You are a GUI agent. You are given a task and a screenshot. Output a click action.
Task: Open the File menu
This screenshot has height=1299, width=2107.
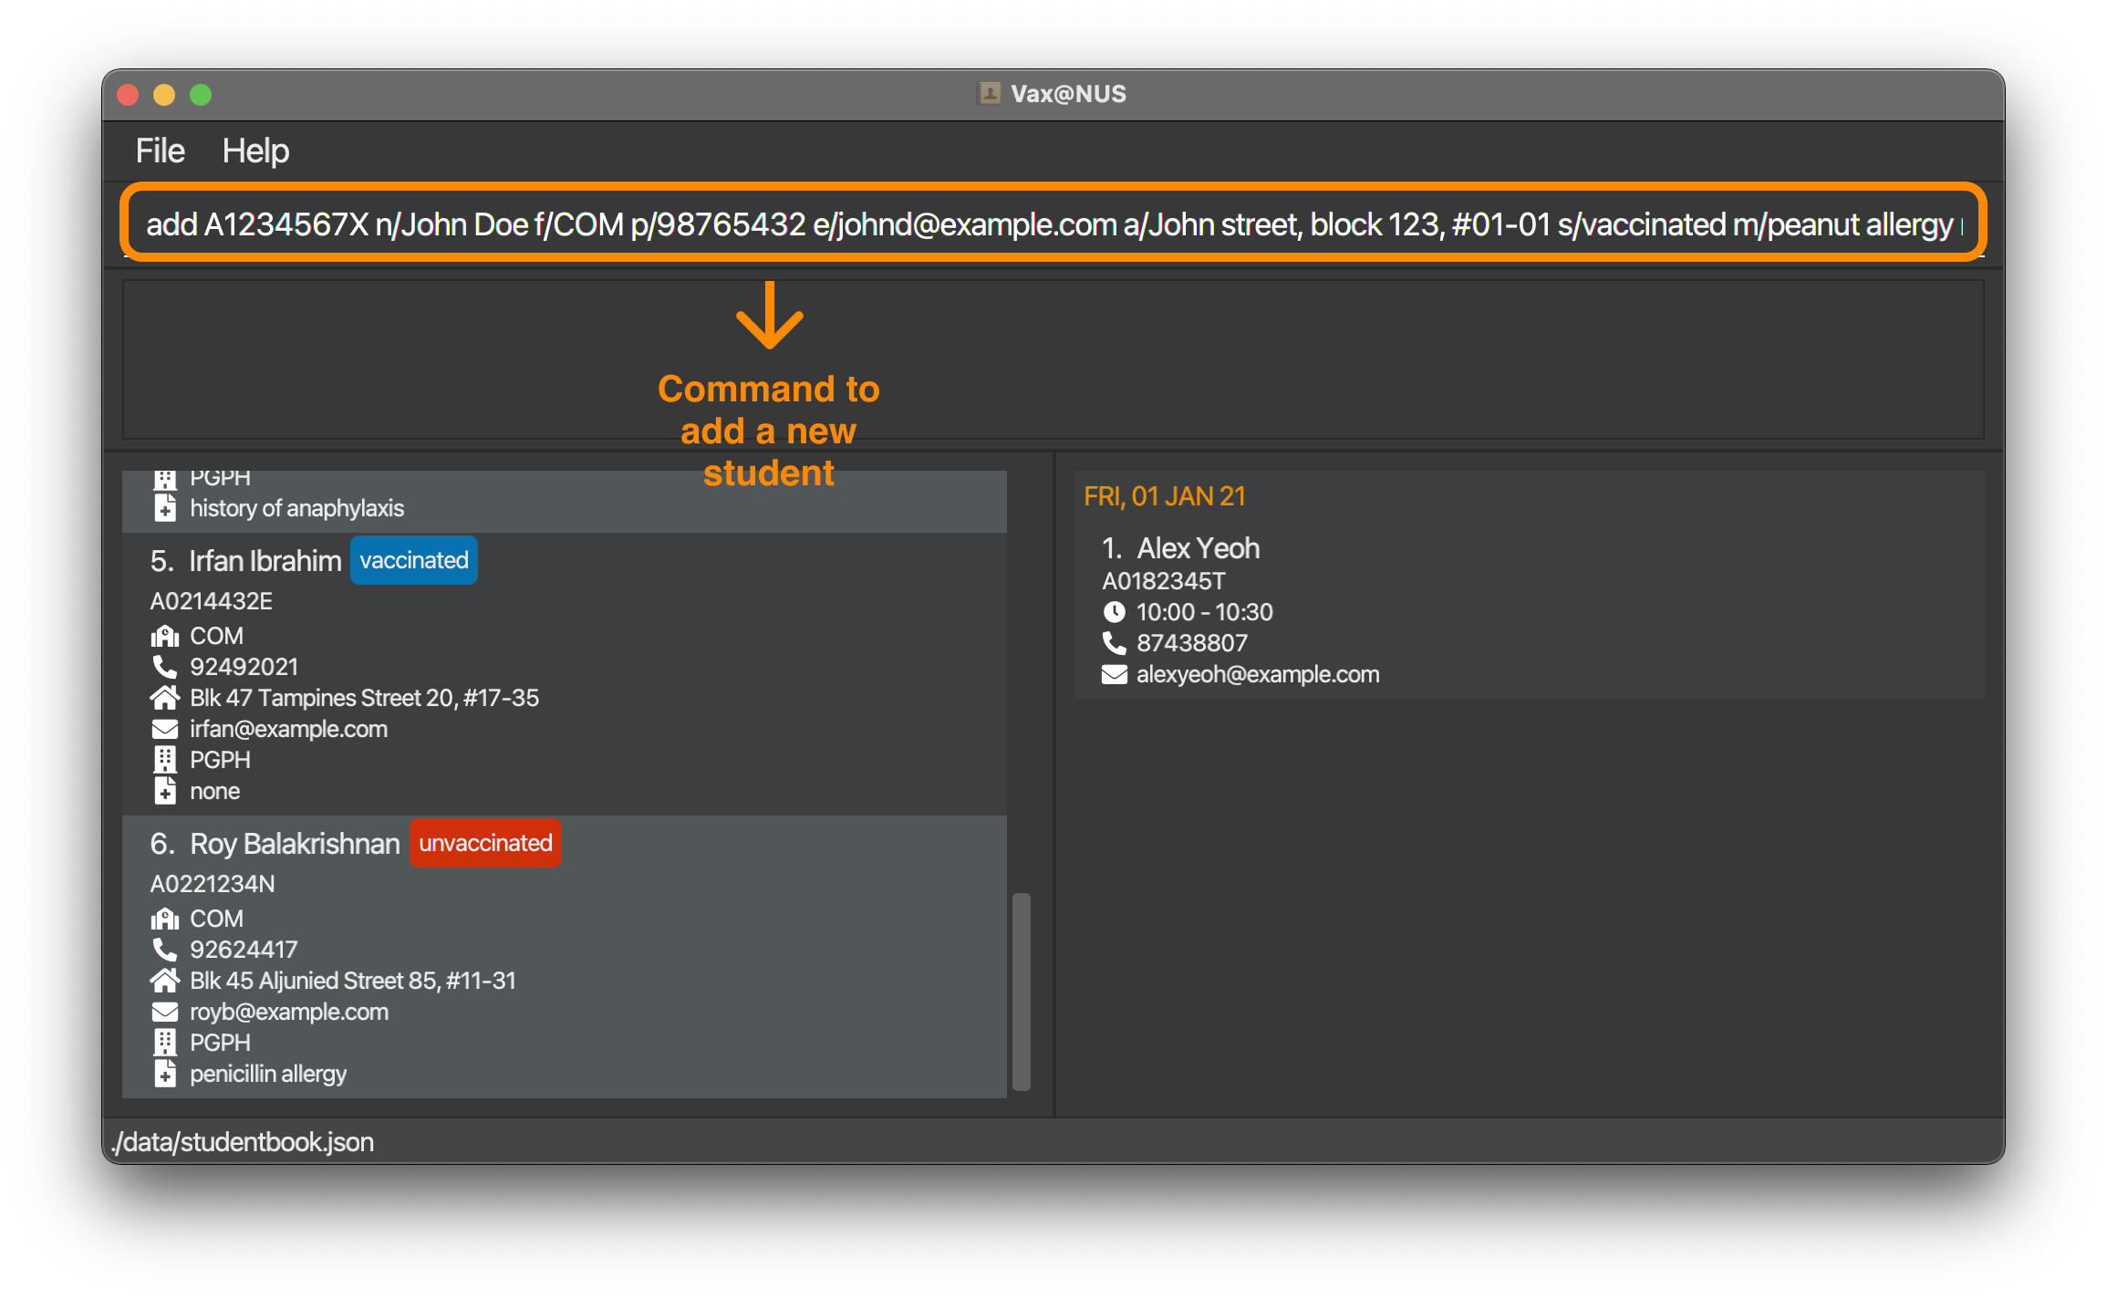(x=160, y=151)
